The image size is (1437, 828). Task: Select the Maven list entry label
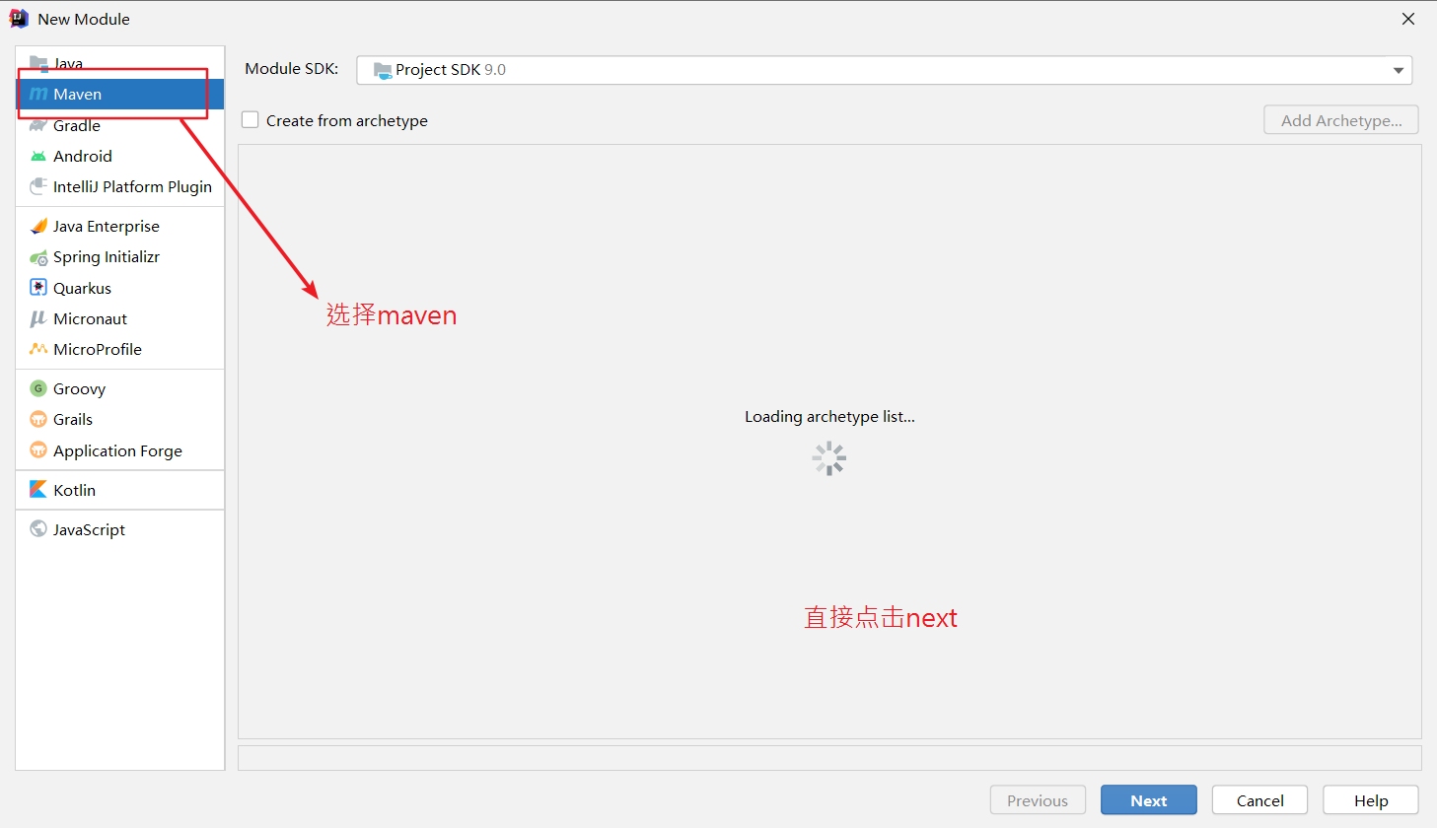pyautogui.click(x=78, y=95)
